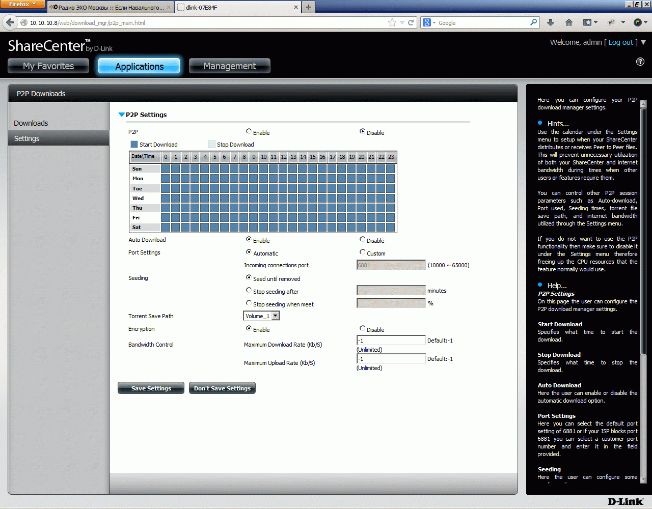This screenshot has width=652, height=509.
Task: Open the bookmarks menu star icon
Action: pyautogui.click(x=587, y=22)
